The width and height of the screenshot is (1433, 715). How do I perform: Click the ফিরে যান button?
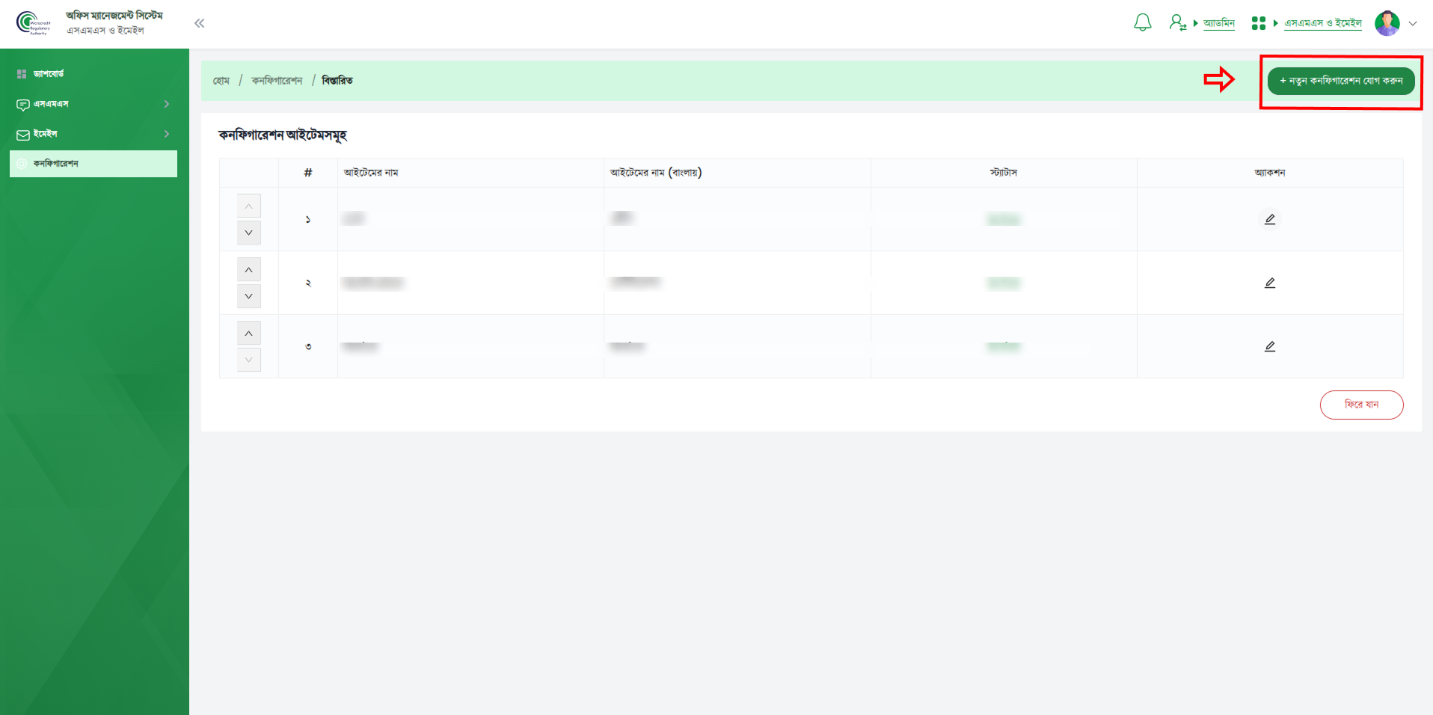(x=1361, y=405)
